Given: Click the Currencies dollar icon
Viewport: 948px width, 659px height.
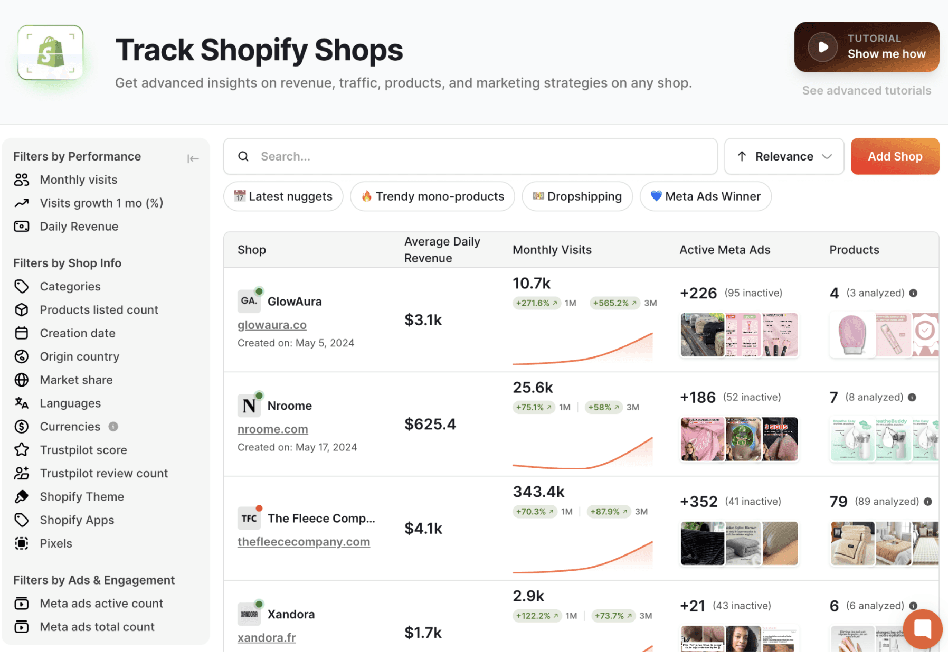Looking at the screenshot, I should point(22,427).
